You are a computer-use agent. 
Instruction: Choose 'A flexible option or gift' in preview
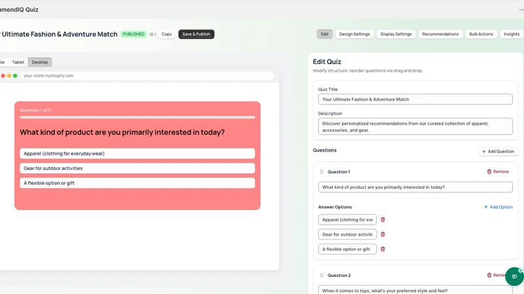coord(138,183)
